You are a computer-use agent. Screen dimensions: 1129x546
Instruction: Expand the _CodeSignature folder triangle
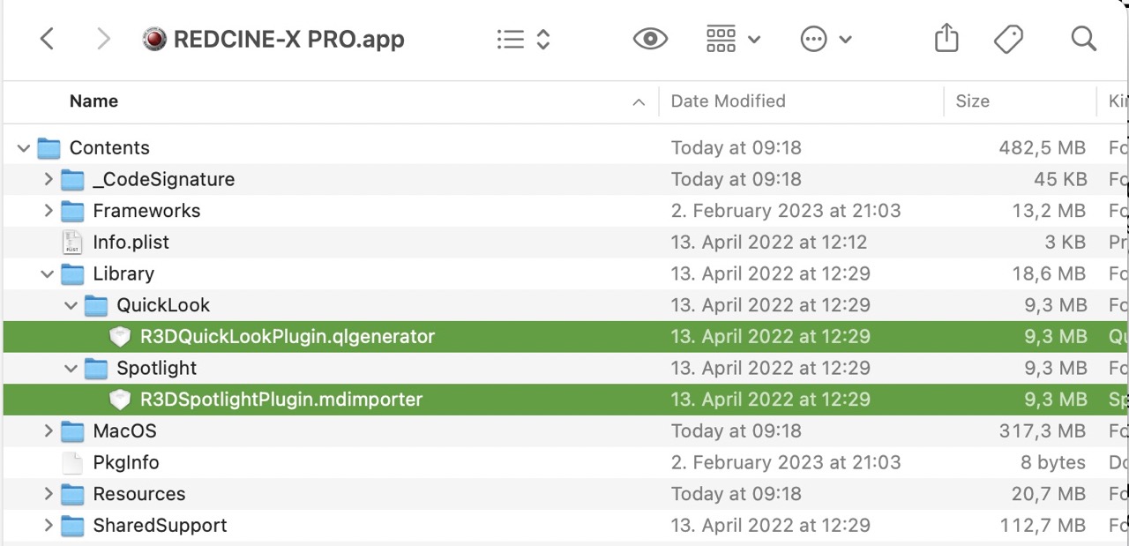49,180
